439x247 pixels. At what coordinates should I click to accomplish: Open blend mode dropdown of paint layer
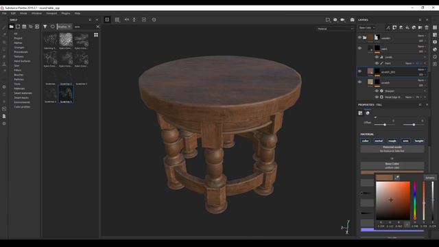422,47
